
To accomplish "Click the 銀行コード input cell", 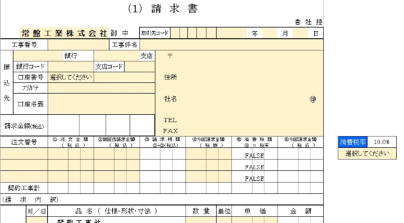I will click(71, 67).
